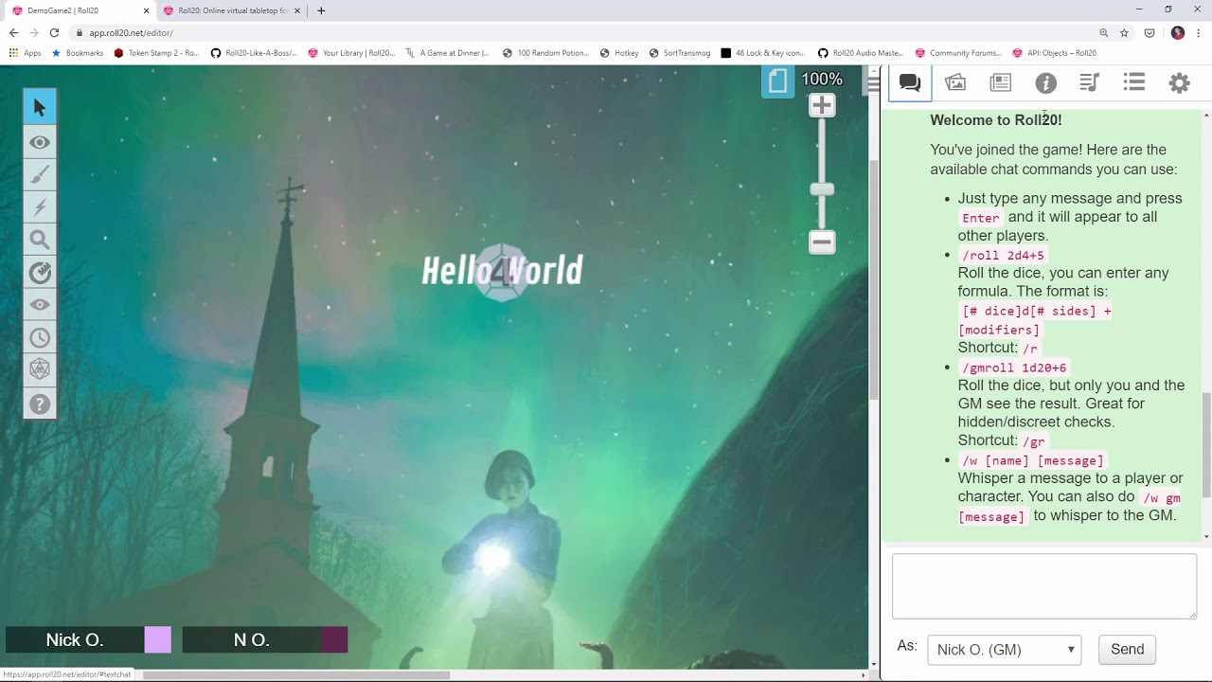This screenshot has width=1212, height=682.
Task: Click the '/gr' shortcut text
Action: tap(1034, 441)
